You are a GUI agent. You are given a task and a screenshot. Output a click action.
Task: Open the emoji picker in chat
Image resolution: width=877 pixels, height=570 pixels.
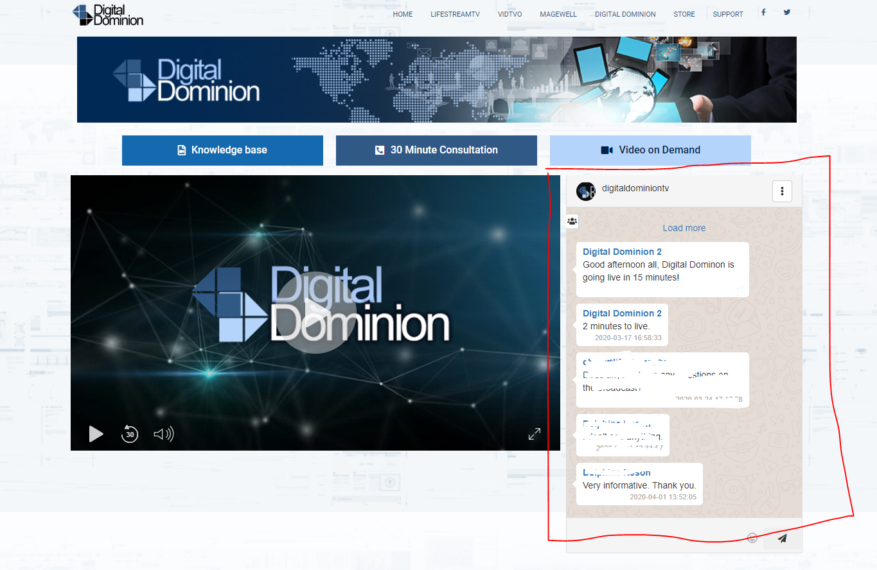(752, 538)
